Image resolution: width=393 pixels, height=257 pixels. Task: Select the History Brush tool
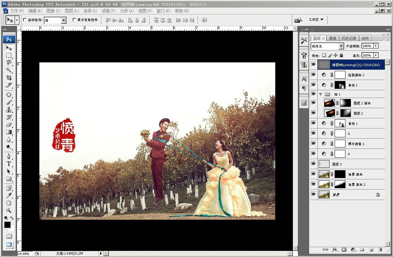click(9, 117)
